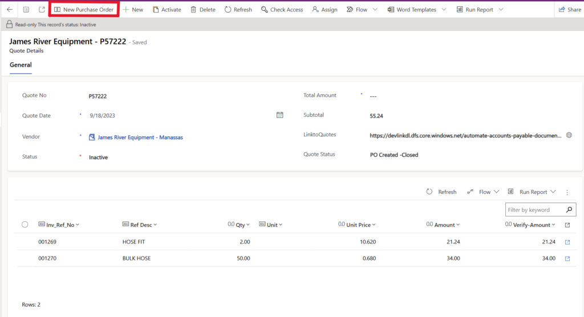Click subgrid more commands ellipsis
Image resolution: width=584 pixels, height=317 pixels.
click(567, 192)
